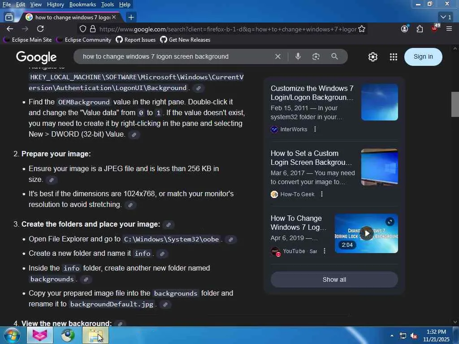Image resolution: width=459 pixels, height=344 pixels.
Task: Open the Extensions puzzle icon
Action: (420, 29)
